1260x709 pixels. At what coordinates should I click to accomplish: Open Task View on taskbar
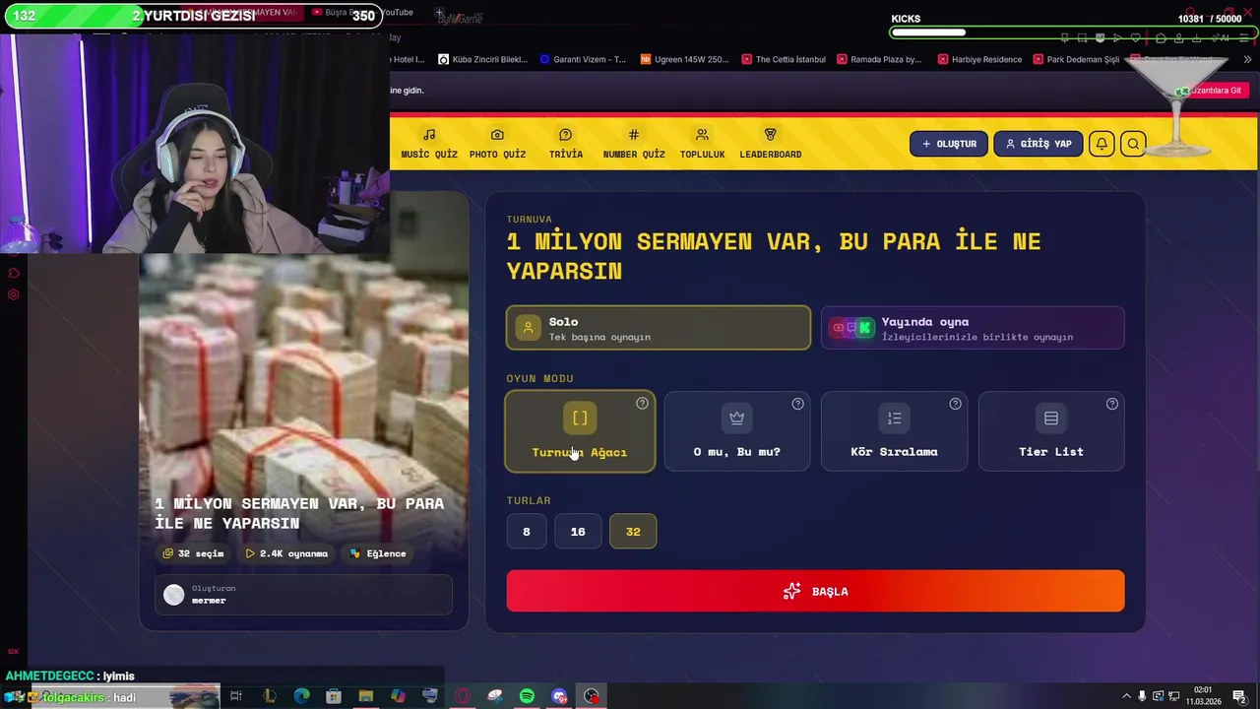236,696
